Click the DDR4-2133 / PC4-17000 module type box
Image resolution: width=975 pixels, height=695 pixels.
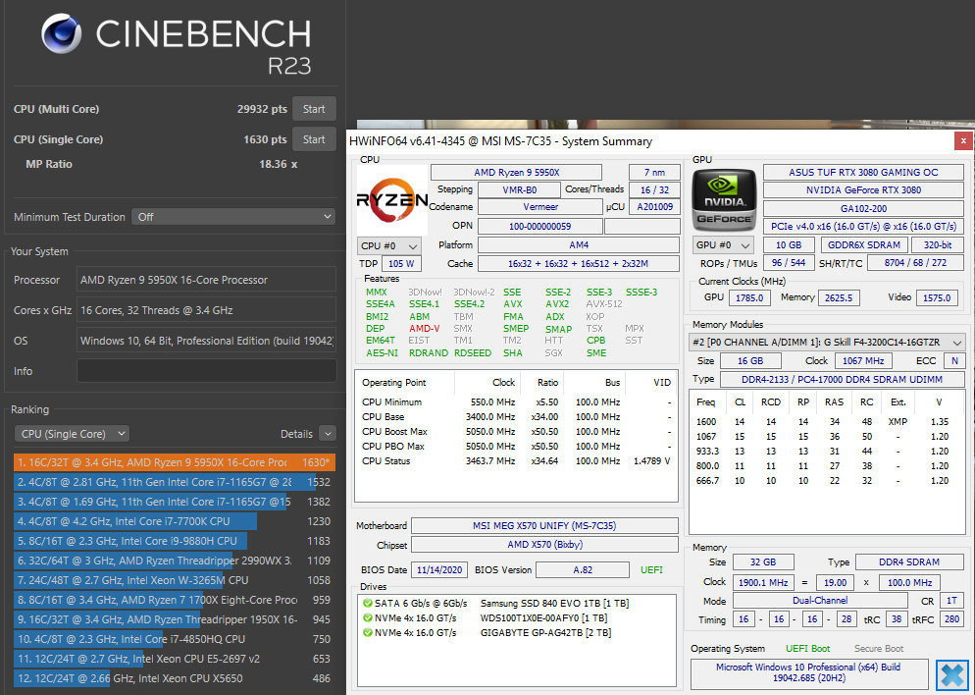pos(842,380)
